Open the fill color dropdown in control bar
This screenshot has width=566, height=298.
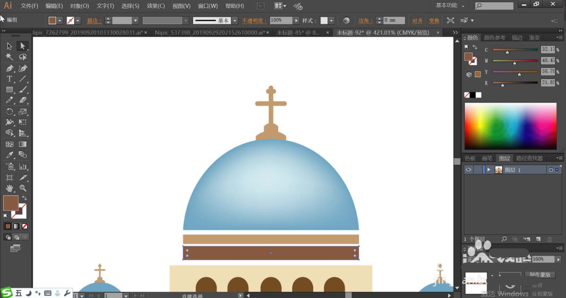pos(60,21)
